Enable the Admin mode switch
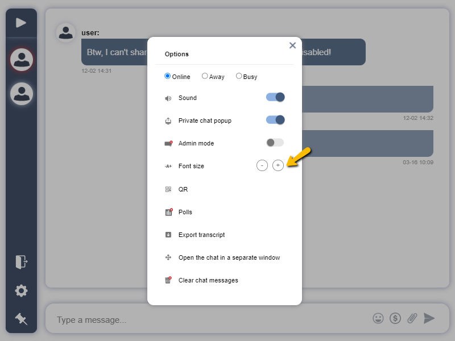 (x=275, y=143)
